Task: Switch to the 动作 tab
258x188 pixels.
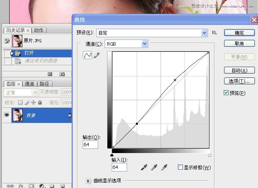Action: point(39,30)
